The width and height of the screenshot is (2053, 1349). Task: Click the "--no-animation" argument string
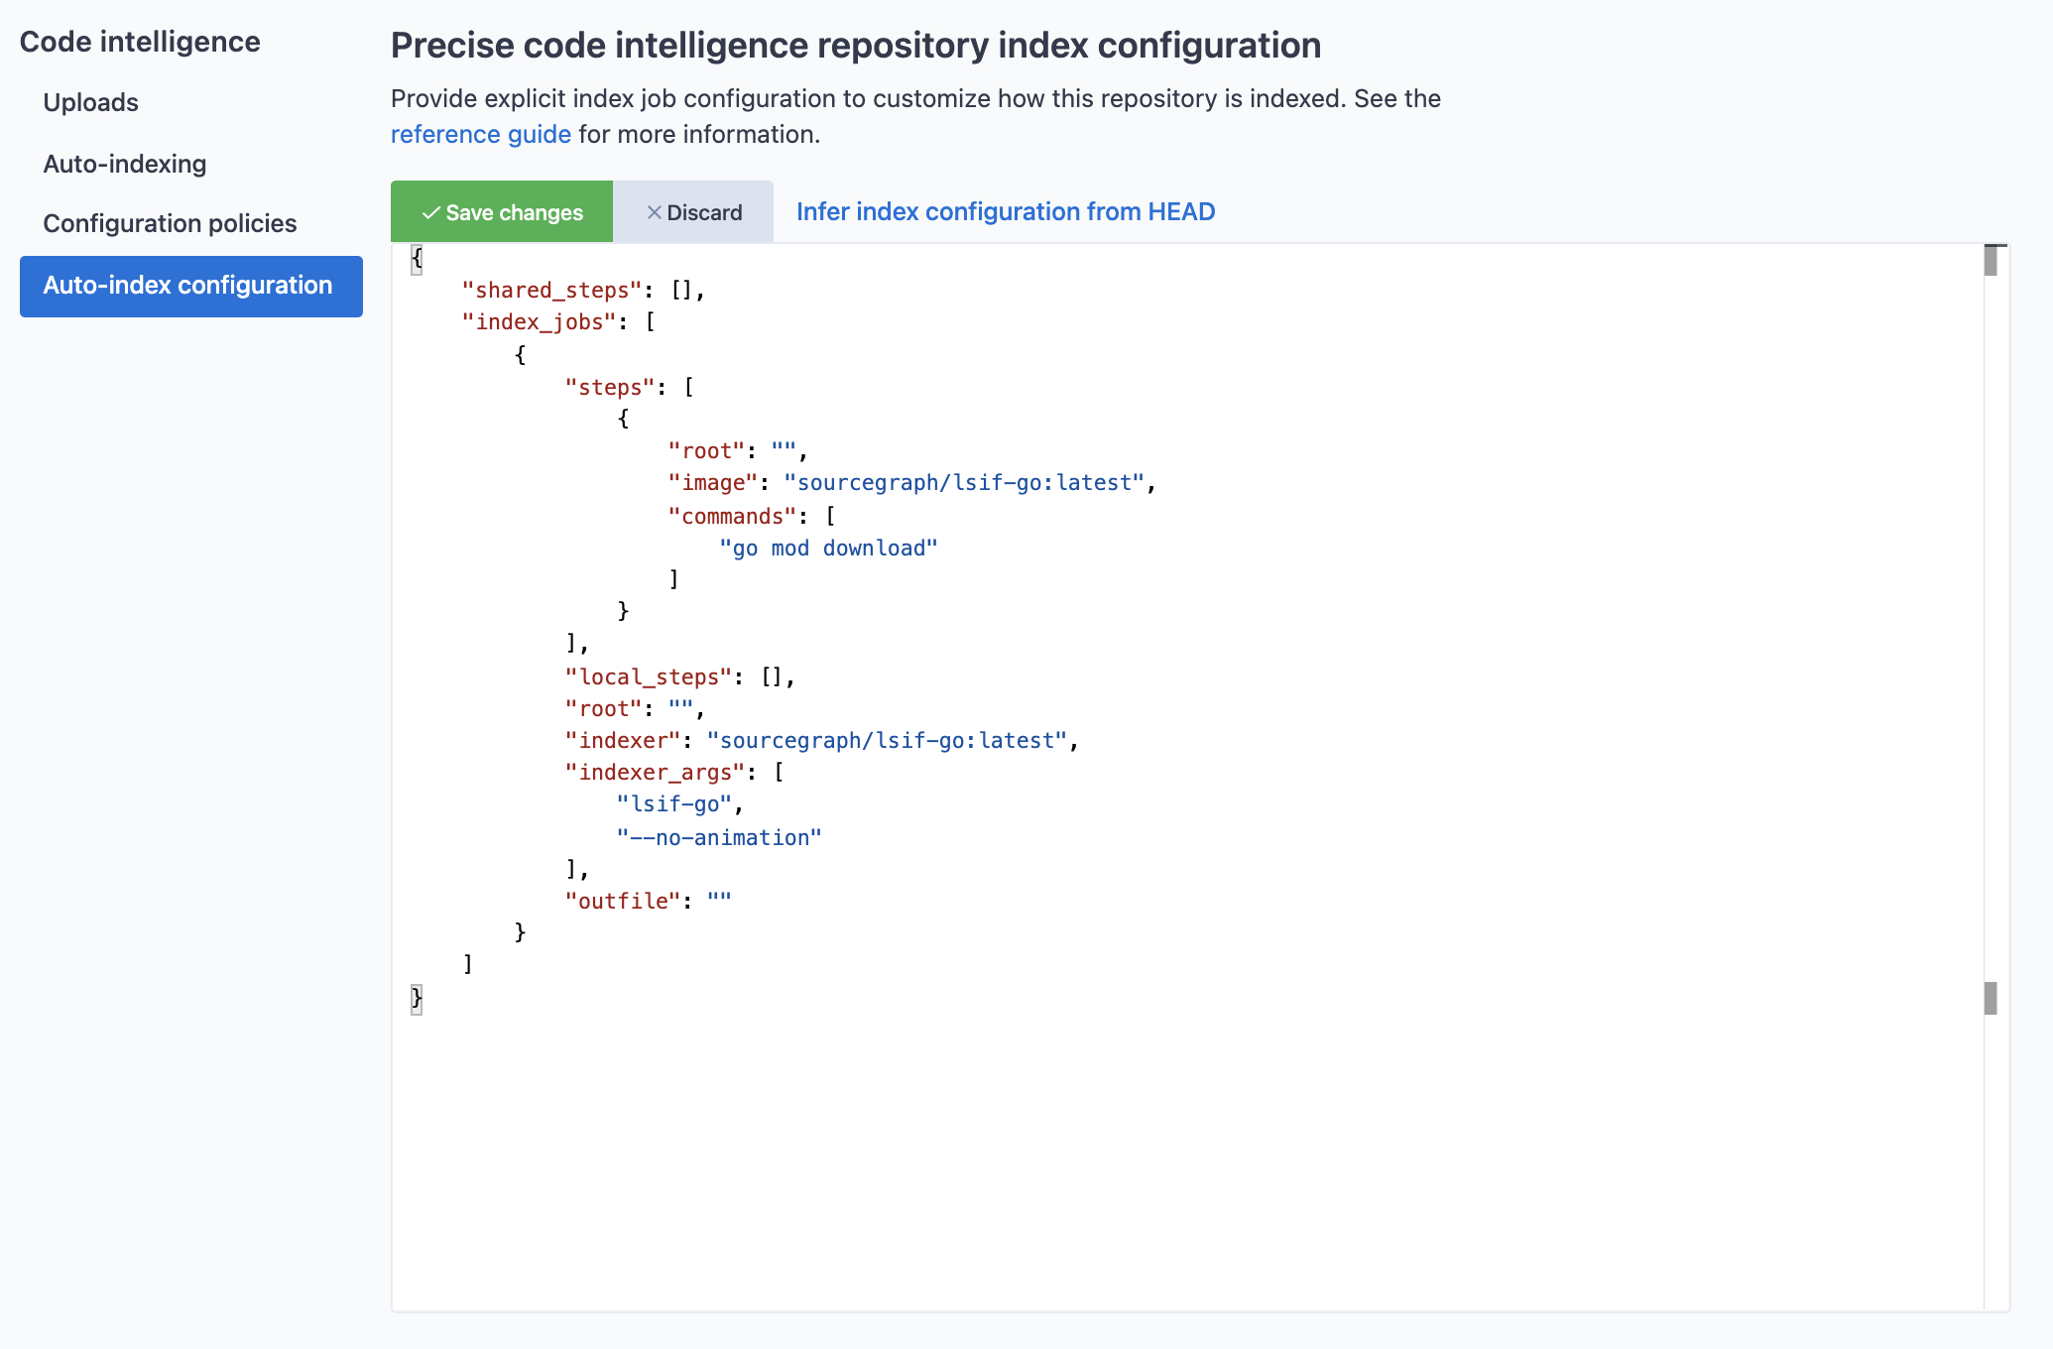(x=719, y=838)
